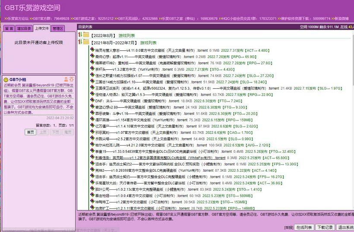Open the 在线列表 button
Image resolution: width=354 pixels, height=232 pixels.
[304, 227]
